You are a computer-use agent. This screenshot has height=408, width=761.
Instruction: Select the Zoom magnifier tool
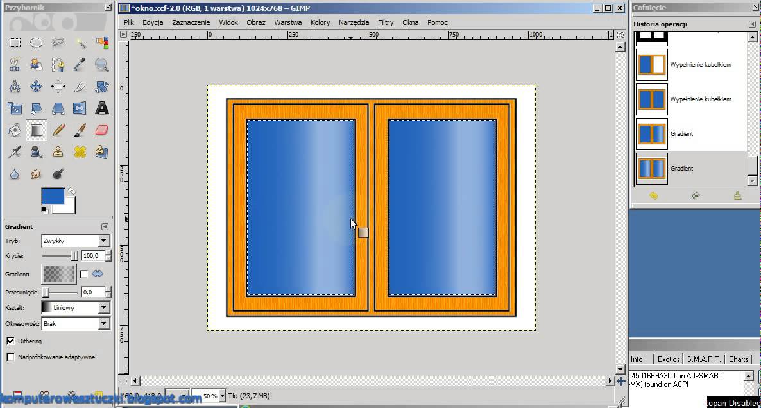(x=102, y=65)
